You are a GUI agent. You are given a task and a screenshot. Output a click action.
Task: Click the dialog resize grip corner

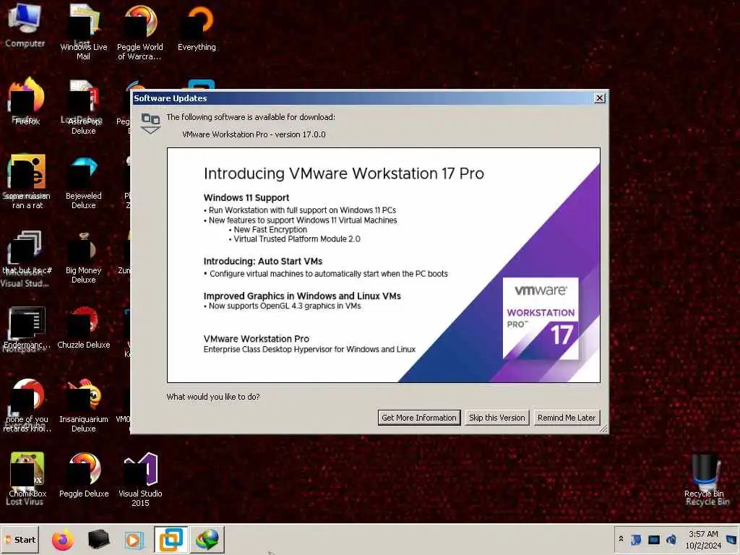click(603, 429)
